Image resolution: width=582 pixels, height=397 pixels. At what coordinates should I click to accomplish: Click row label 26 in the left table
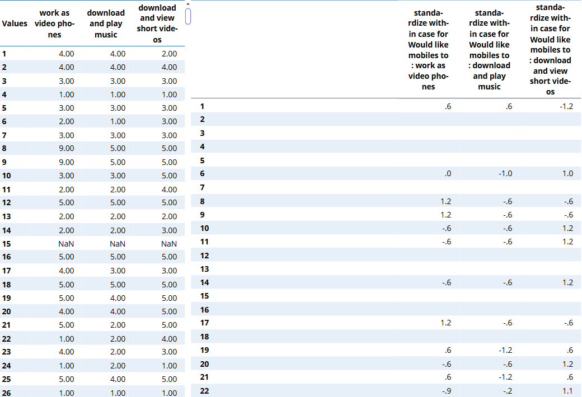pyautogui.click(x=7, y=393)
